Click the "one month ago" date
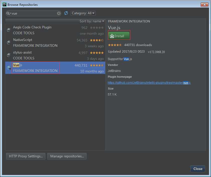Viewport: 211px width, 177px height. (x=92, y=33)
